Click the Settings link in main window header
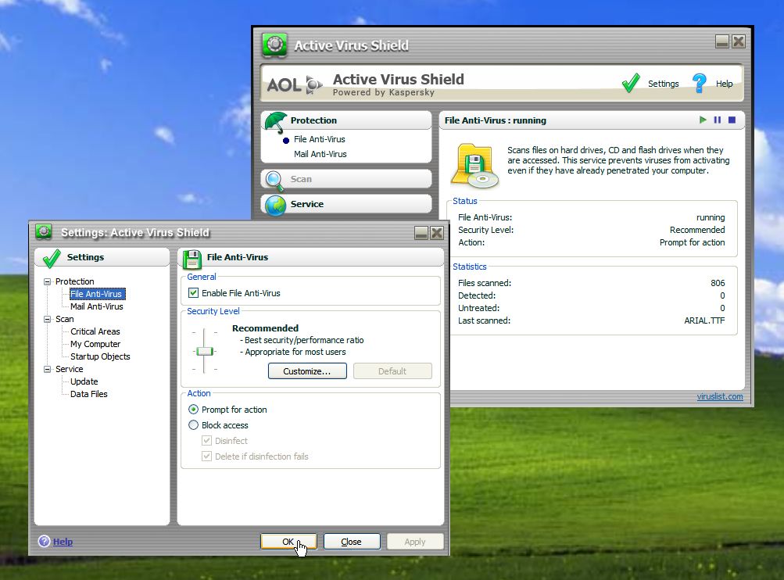Screen dimensions: 784x580 pyautogui.click(x=663, y=84)
